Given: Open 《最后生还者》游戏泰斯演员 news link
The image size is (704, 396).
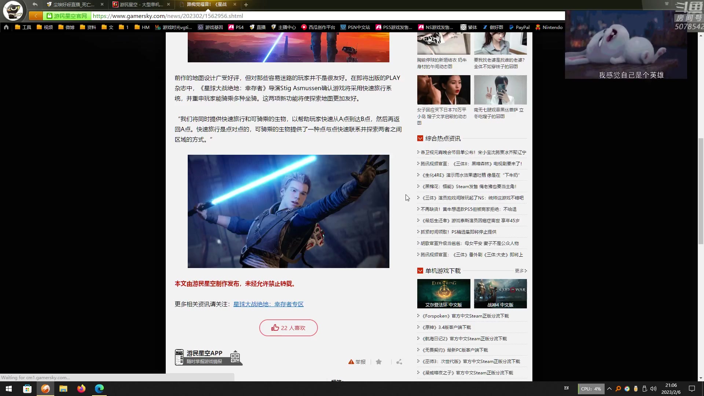Looking at the screenshot, I should click(470, 220).
